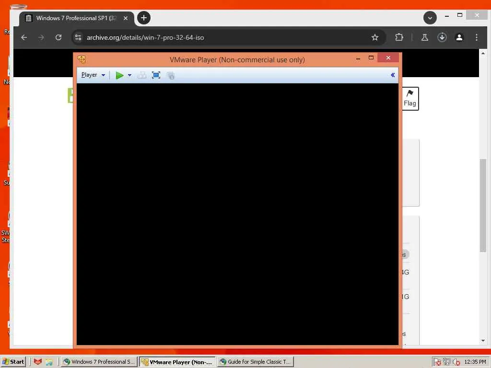491x368 pixels.
Task: Click the system tray network icon
Action: point(446,362)
